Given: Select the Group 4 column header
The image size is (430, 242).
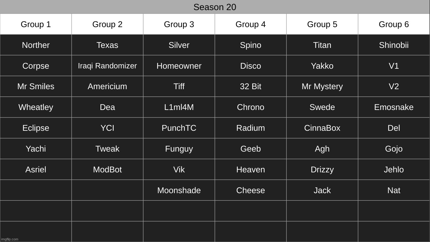Looking at the screenshot, I should click(x=251, y=24).
